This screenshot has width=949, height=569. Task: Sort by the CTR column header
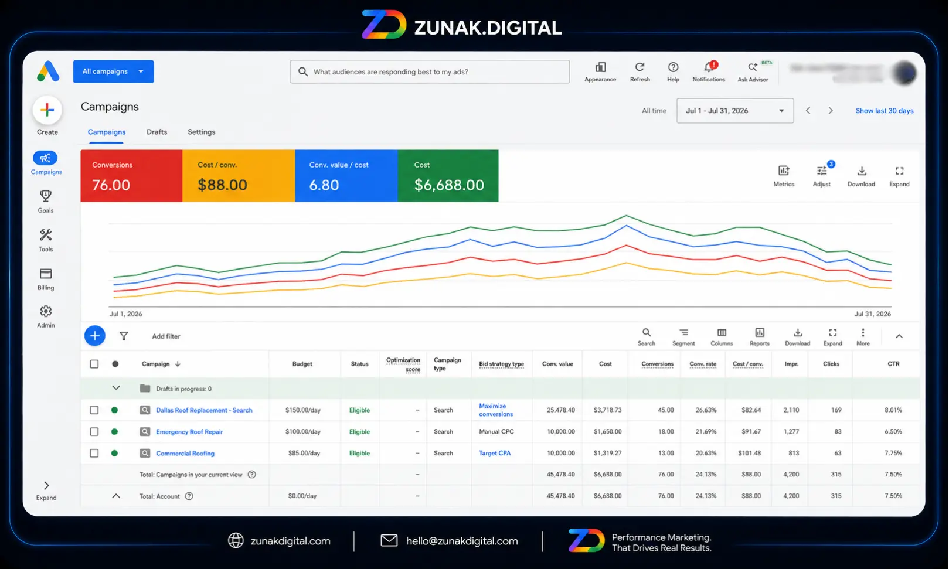pos(893,364)
